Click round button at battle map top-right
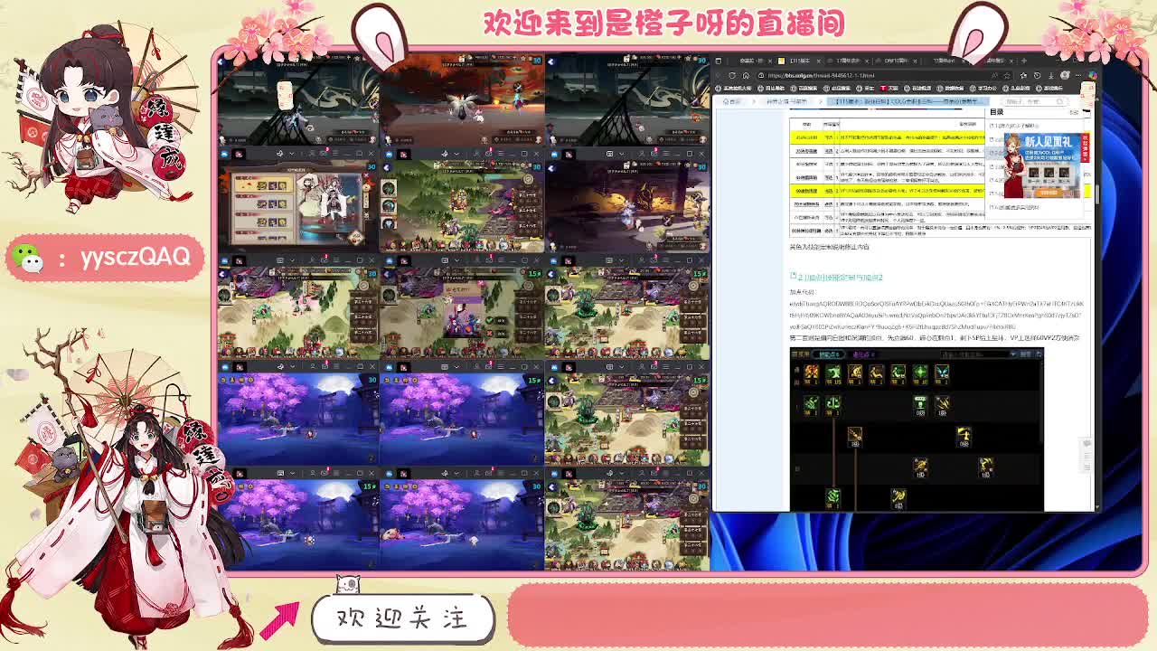This screenshot has width=1157, height=651. coord(528,179)
